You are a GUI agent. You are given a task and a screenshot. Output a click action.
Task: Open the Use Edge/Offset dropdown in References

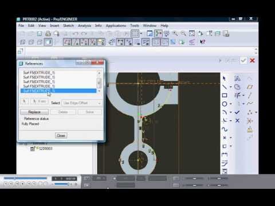[x=82, y=103]
